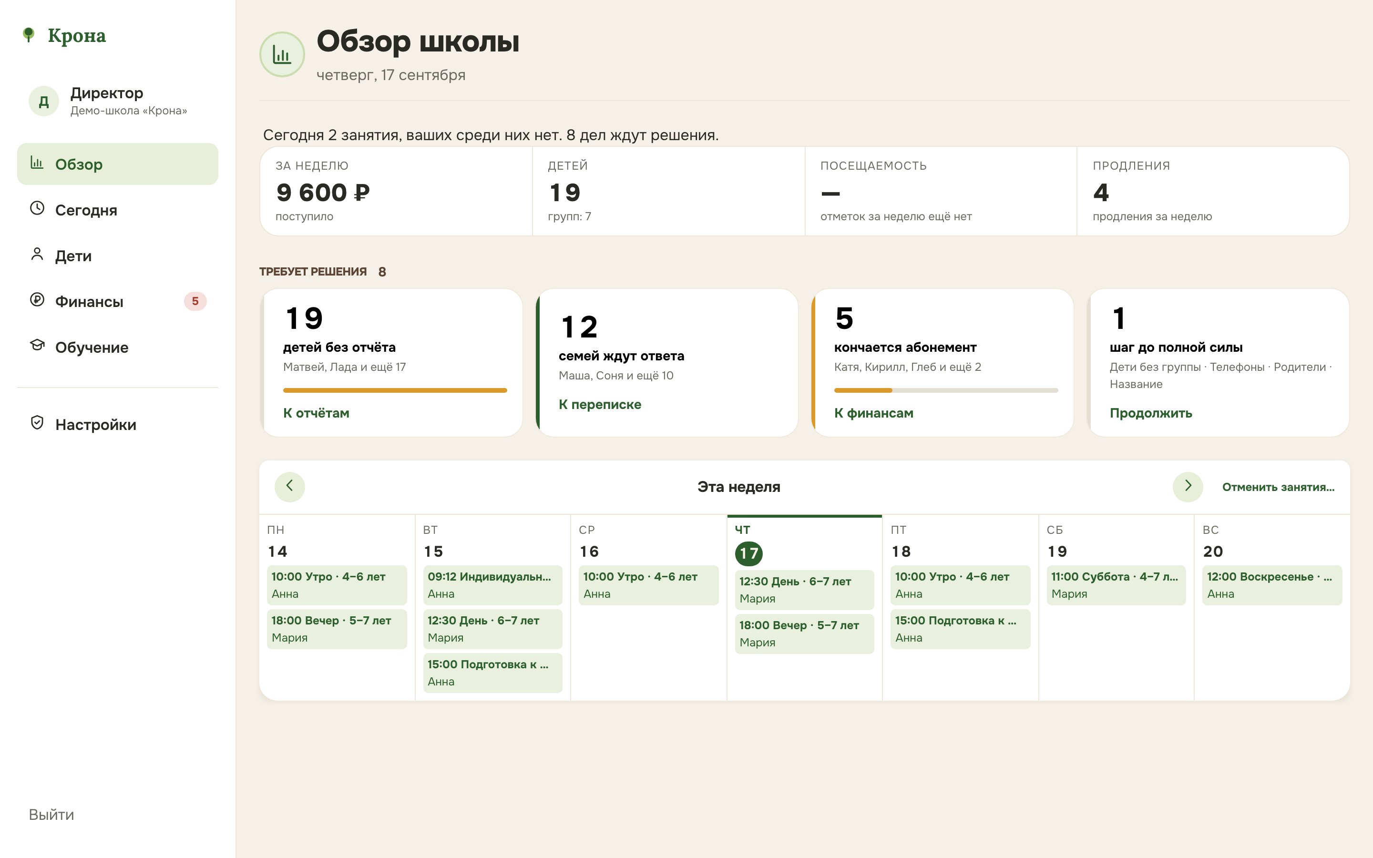Click the Демо-школа «Крона» profile text
1373x858 pixels.
pyautogui.click(x=129, y=111)
